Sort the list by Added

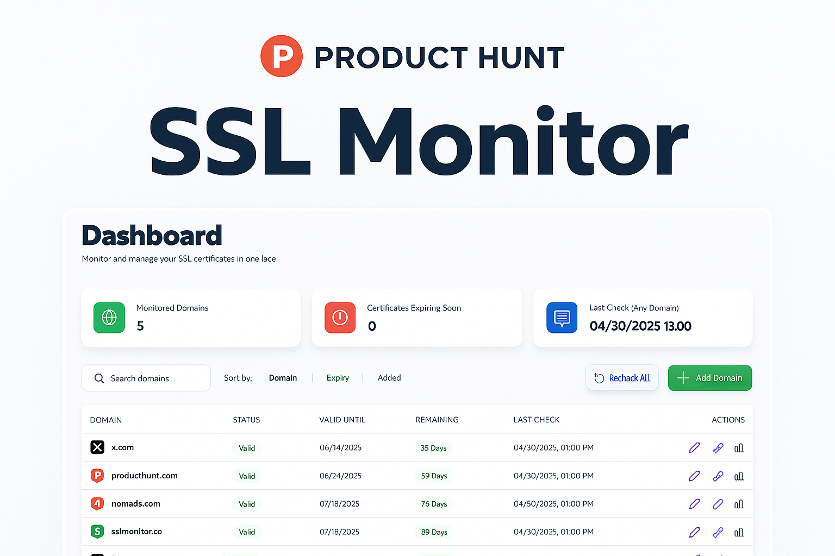point(389,378)
